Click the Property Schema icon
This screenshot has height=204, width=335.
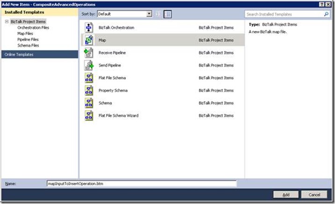coord(89,91)
